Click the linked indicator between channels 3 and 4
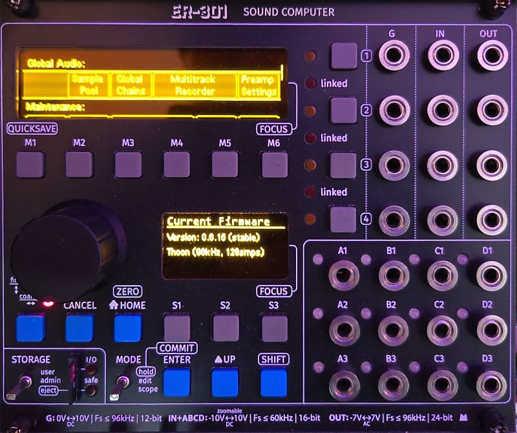Screen dimensions: 517x433 pos(310,191)
